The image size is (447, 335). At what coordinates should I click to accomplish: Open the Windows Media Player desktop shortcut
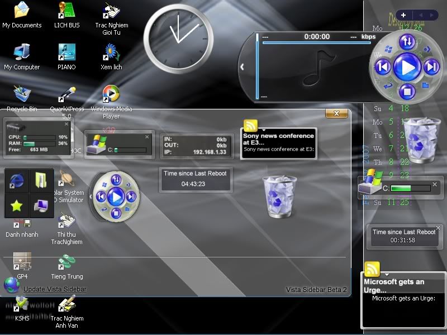pyautogui.click(x=111, y=94)
